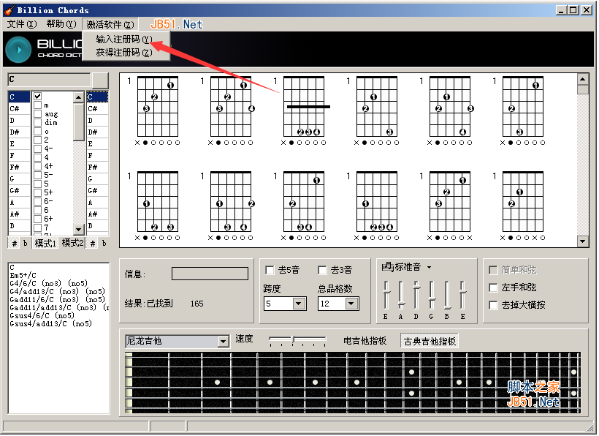Image resolution: width=599 pixels, height=436 pixels.
Task: Minimize the Billion Chords window
Action: pos(561,10)
